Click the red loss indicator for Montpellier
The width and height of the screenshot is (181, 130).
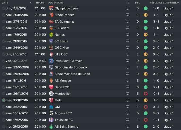click(145, 94)
